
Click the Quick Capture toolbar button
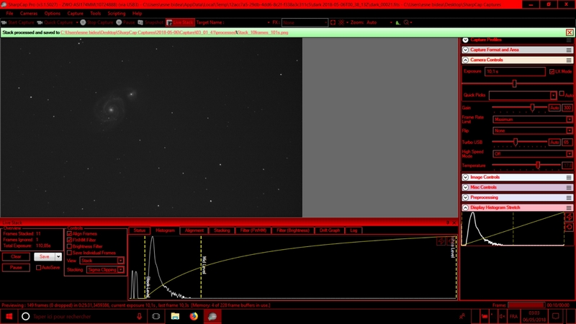pos(55,22)
